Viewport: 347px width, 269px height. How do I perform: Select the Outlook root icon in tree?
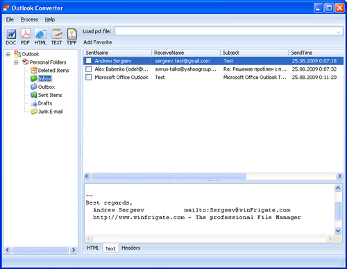point(17,54)
